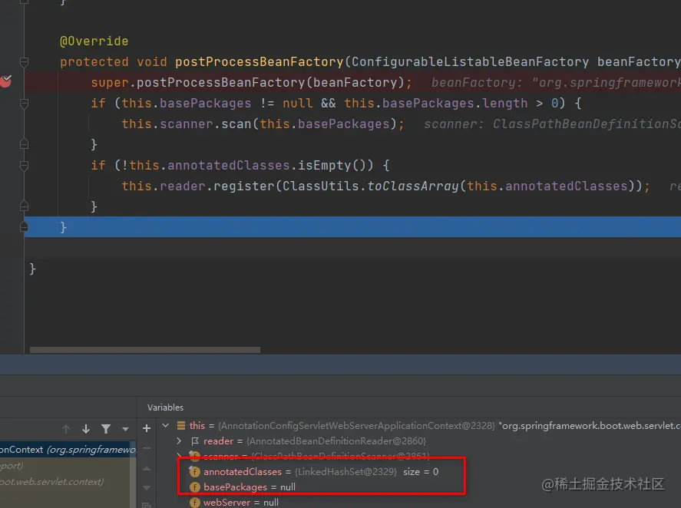681x508 pixels.
Task: Fold the basePackages if-block in gutter
Action: click(x=25, y=104)
